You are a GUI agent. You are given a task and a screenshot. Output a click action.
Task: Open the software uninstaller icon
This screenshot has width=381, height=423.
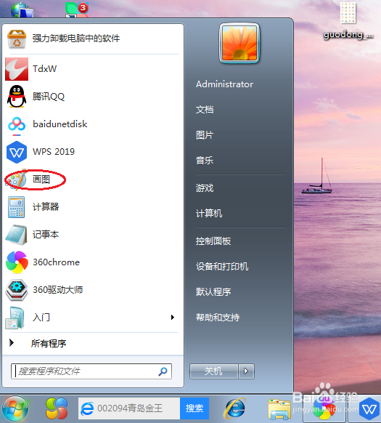(17, 39)
